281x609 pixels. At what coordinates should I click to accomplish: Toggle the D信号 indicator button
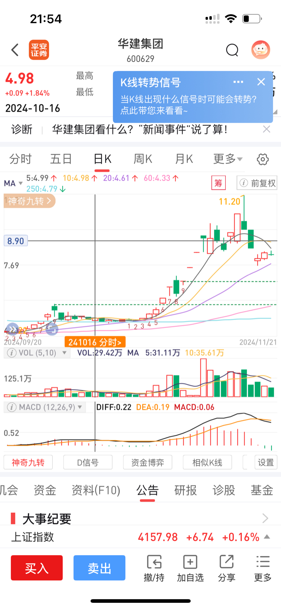click(88, 463)
